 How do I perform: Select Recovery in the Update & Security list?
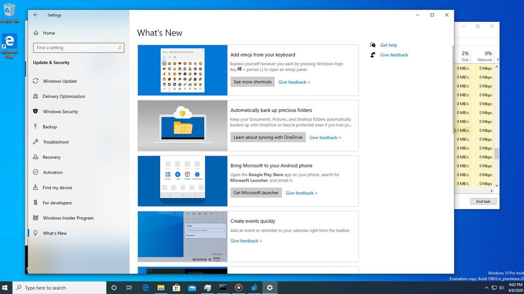54,157
